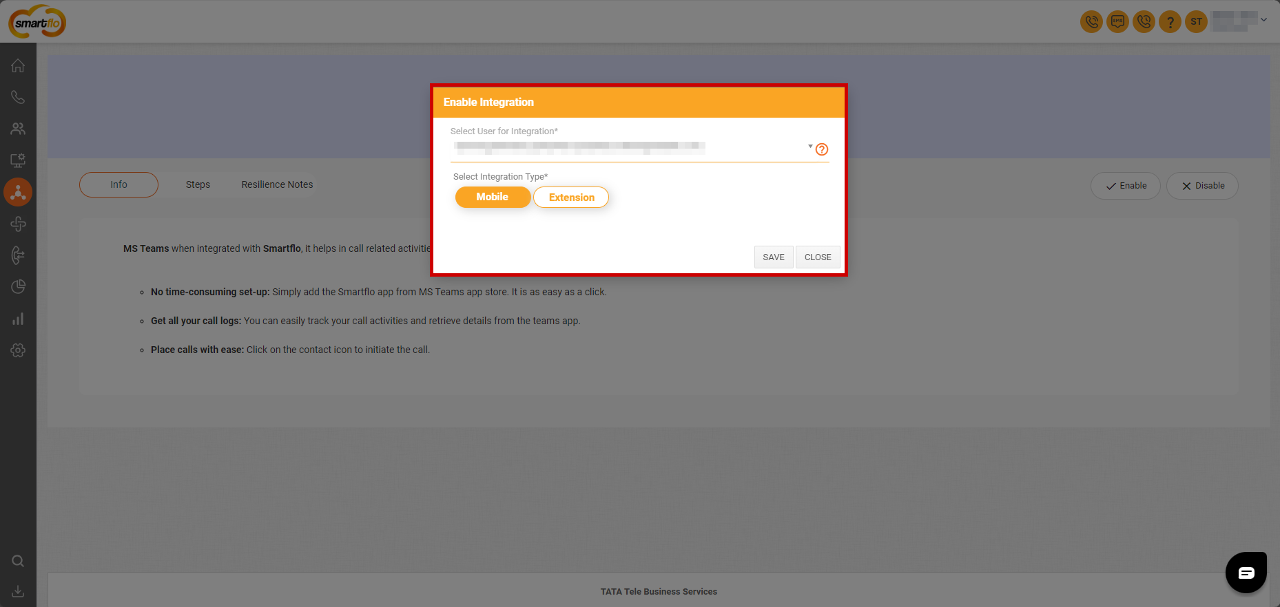Open the users group icon in the sidebar
The image size is (1280, 607).
18,129
